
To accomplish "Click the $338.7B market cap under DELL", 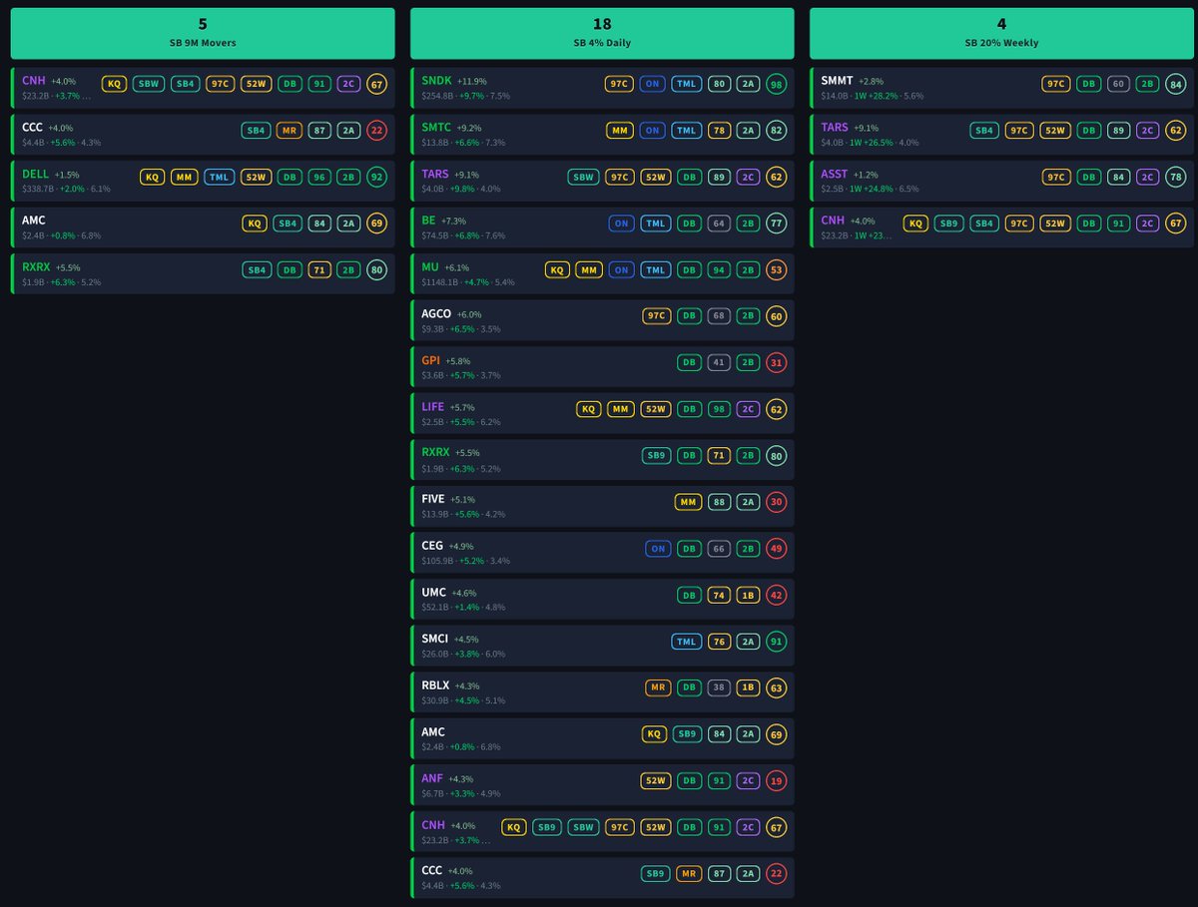I will coord(38,190).
